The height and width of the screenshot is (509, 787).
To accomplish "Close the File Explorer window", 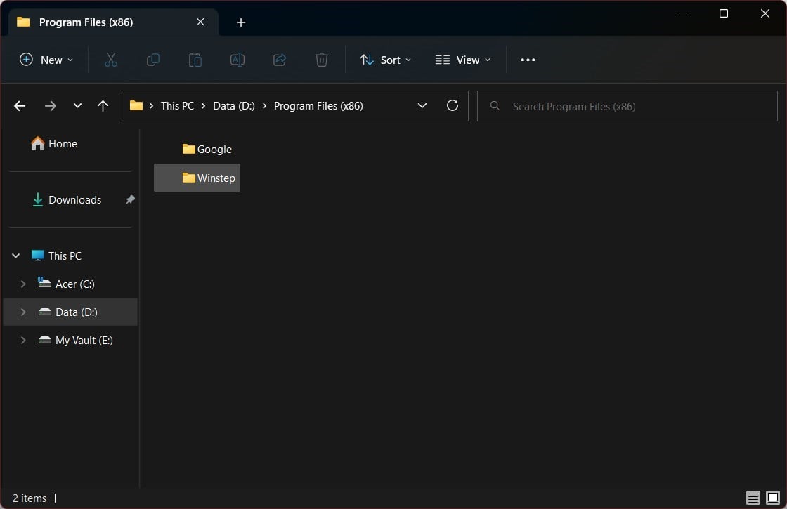I will [765, 13].
